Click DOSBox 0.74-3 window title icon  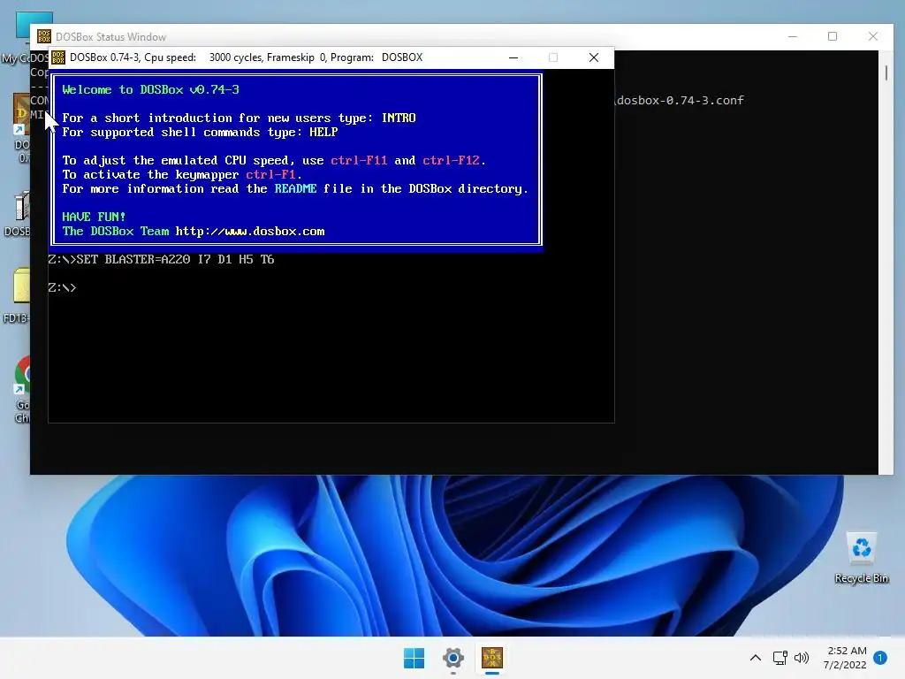coord(58,57)
